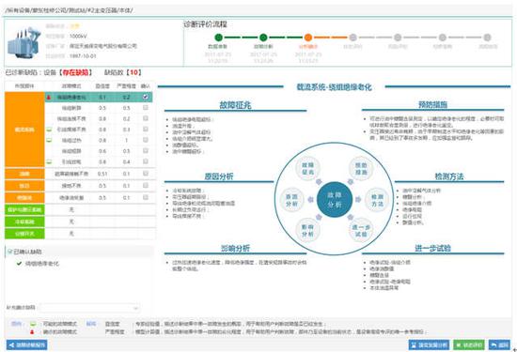Click the 检测方法 section heading
This screenshot has width=517, height=352.
(449, 176)
